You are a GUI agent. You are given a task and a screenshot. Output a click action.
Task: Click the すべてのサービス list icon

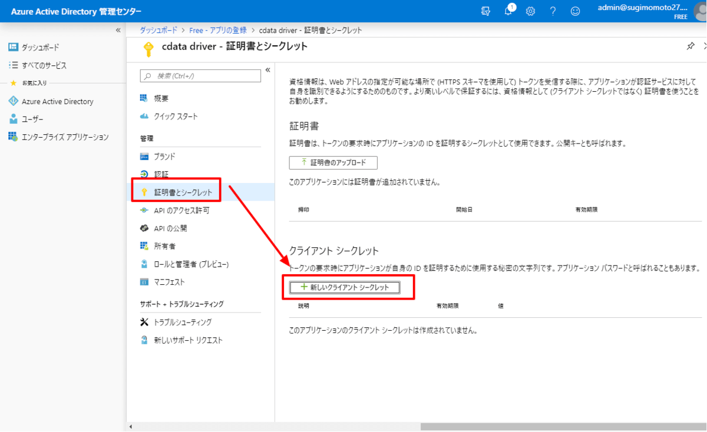(x=13, y=65)
